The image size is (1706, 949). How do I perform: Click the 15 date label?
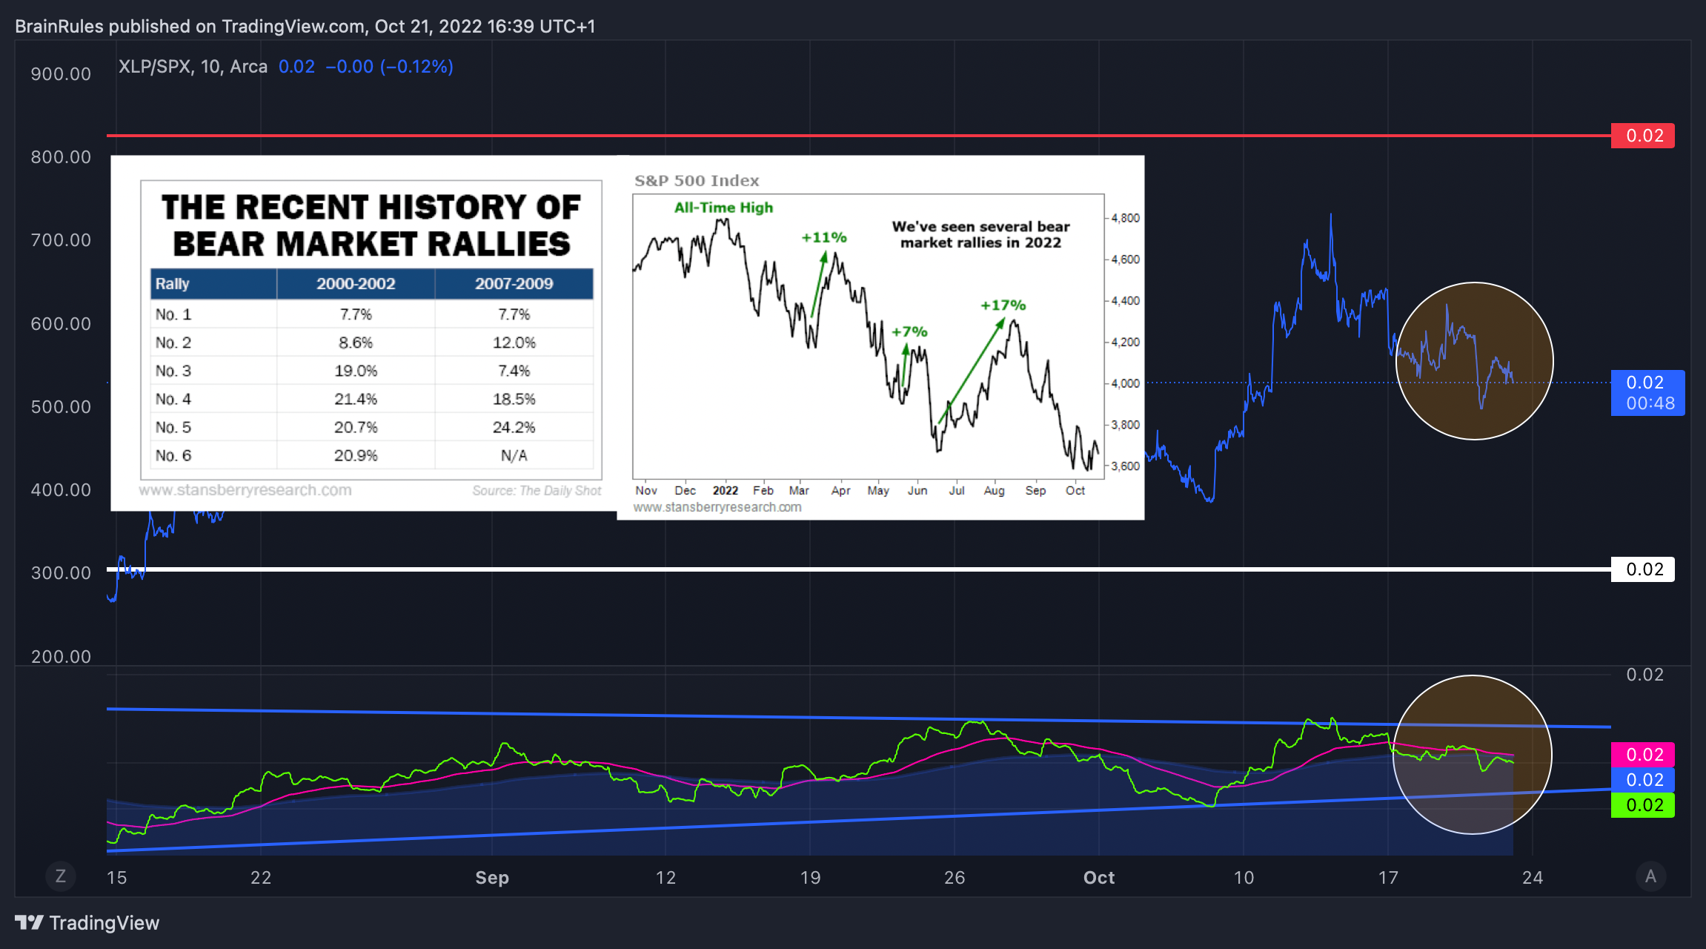tap(116, 878)
